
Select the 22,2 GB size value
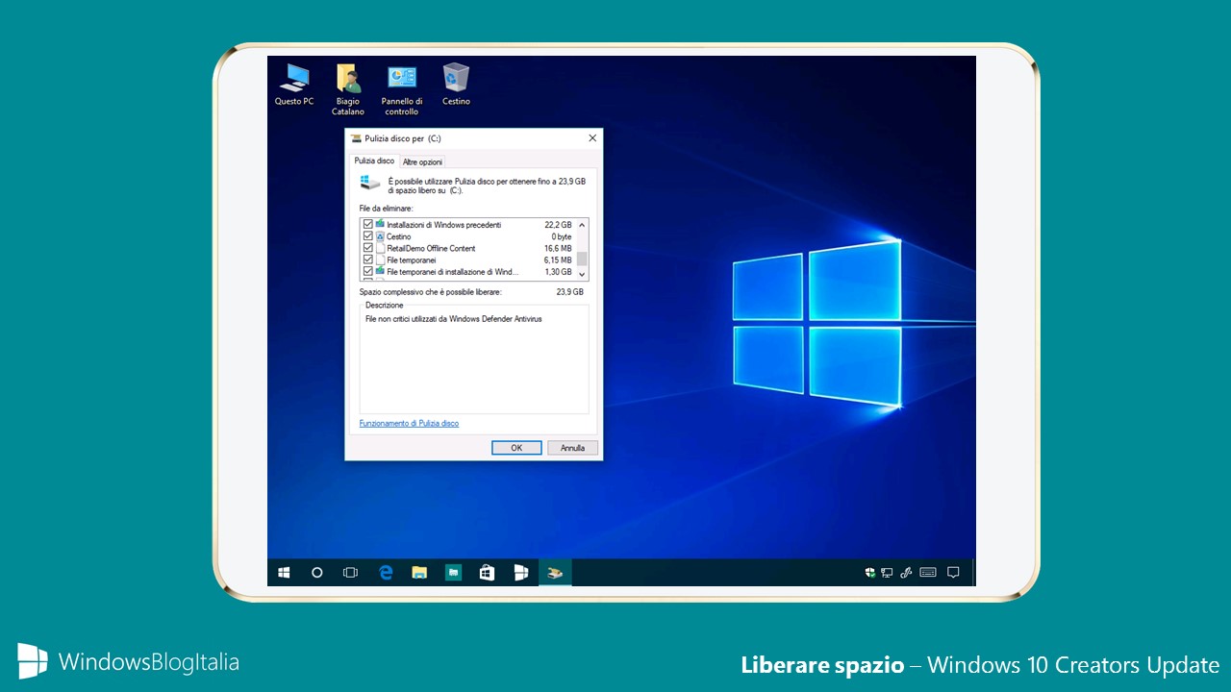[x=558, y=225]
